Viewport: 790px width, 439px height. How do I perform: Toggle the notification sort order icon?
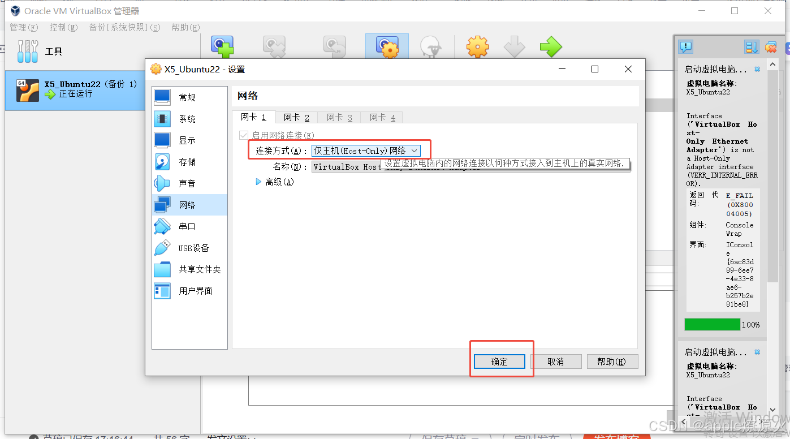tap(752, 47)
